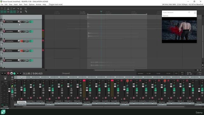Screen dimensions: 204x115
Task: Open the Splashes track FX button
Action: (30, 60)
